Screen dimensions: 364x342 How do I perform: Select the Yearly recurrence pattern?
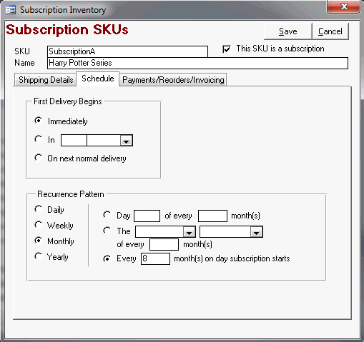(39, 256)
